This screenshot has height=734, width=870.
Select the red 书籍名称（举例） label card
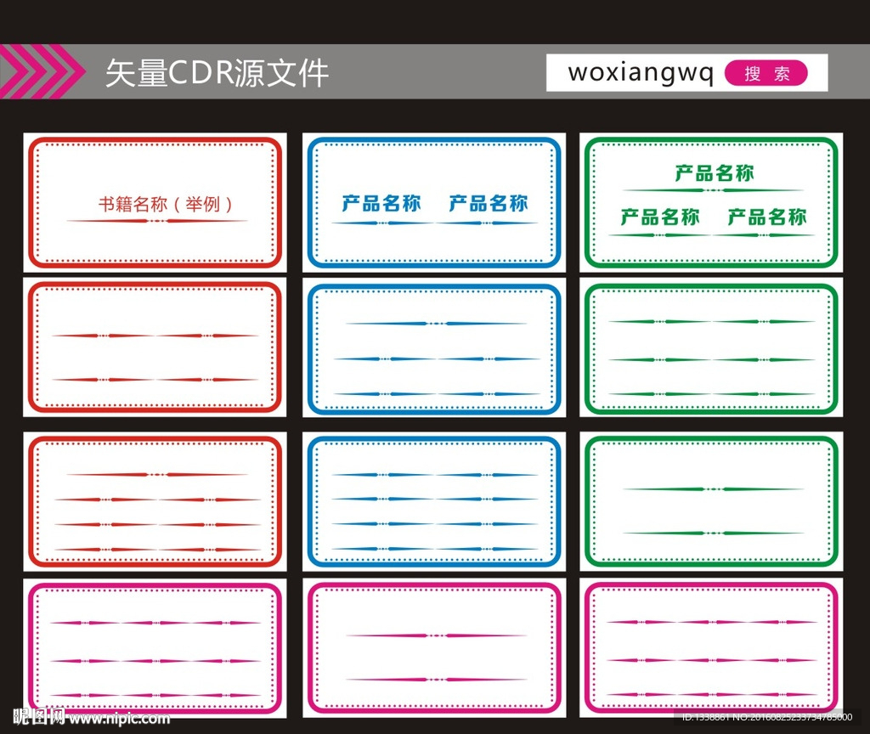pyautogui.click(x=155, y=202)
